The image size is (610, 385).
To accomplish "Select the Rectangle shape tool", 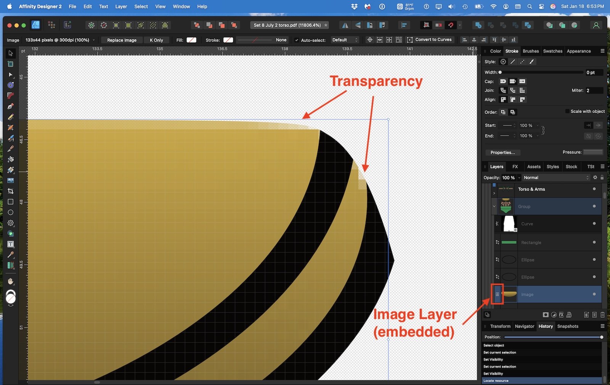I will [11, 201].
